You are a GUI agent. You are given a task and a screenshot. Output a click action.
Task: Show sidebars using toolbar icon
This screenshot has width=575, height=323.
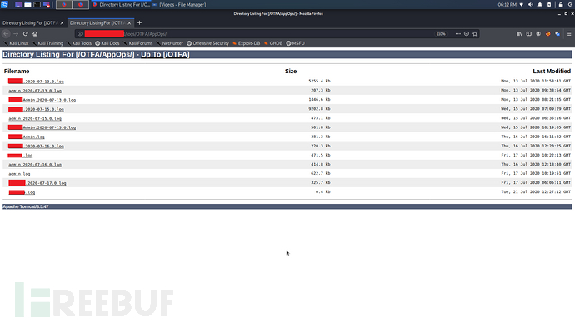pos(529,33)
